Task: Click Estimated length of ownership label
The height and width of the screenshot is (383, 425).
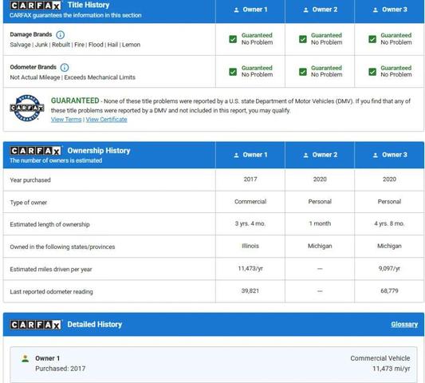Action: tap(49, 224)
